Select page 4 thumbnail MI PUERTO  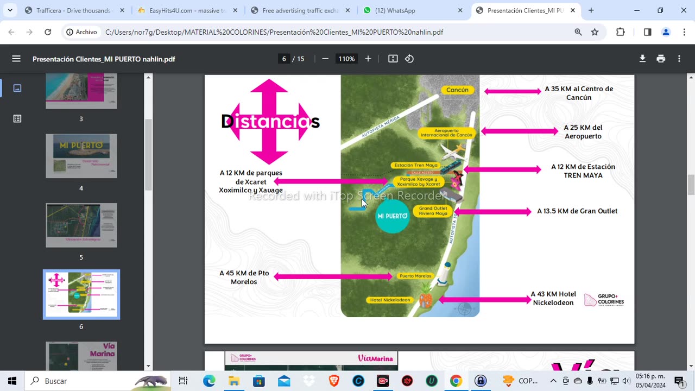81,156
